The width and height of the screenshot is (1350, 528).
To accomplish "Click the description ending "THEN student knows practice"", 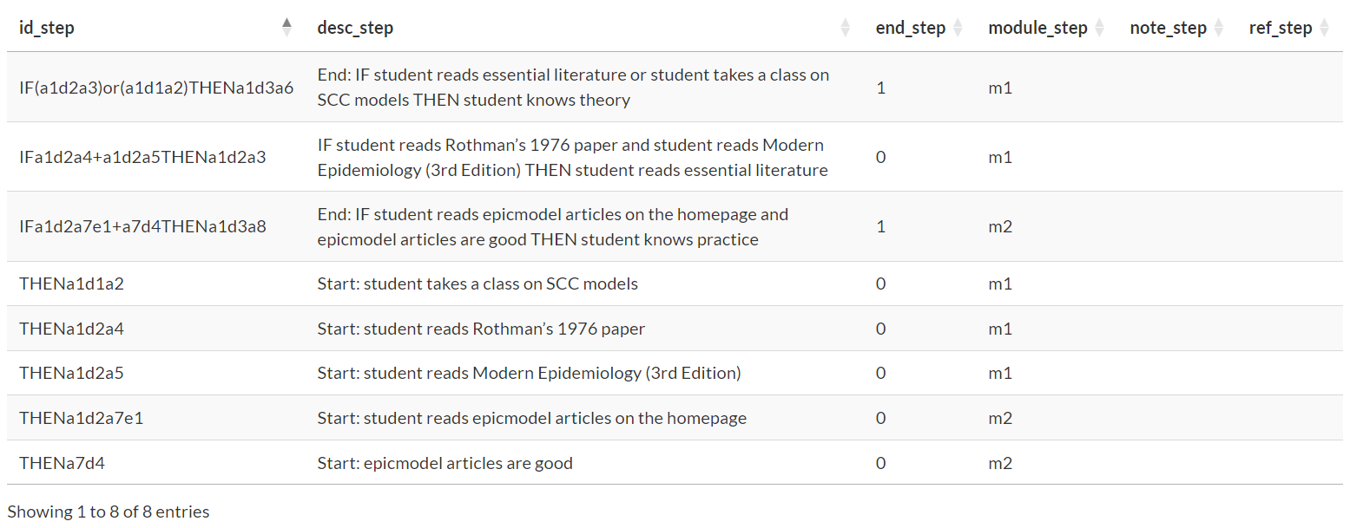I will pos(552,226).
